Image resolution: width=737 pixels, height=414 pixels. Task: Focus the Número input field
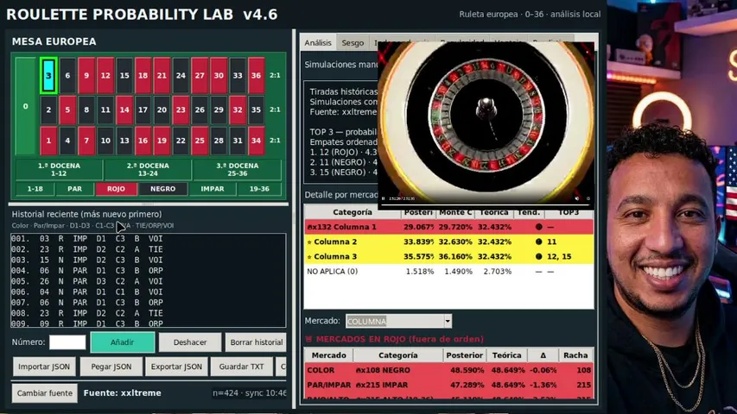(x=67, y=342)
